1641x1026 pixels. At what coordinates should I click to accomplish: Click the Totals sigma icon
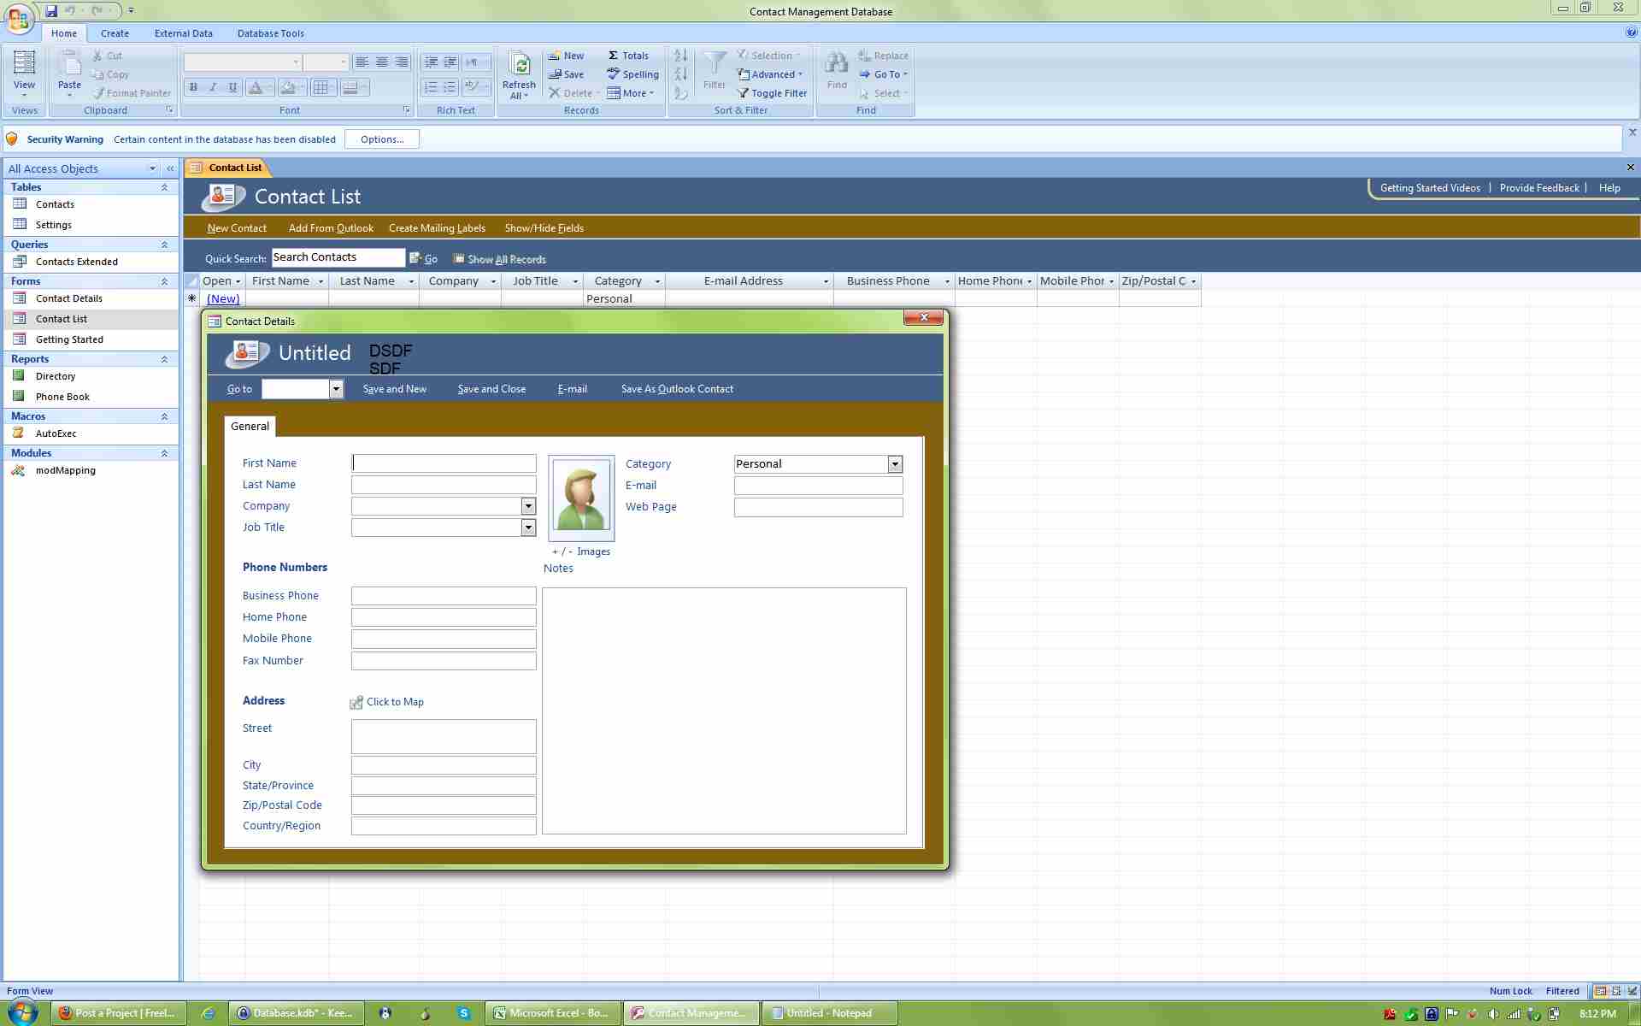[x=613, y=56]
